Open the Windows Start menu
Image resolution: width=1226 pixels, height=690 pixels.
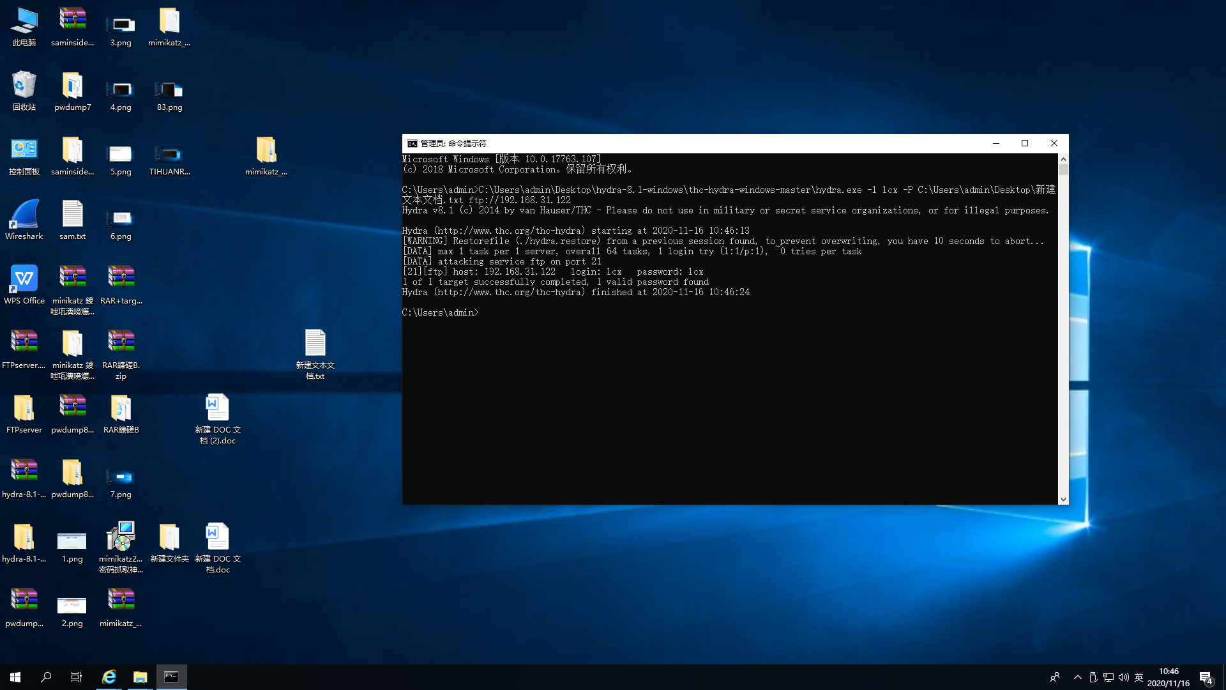[15, 677]
